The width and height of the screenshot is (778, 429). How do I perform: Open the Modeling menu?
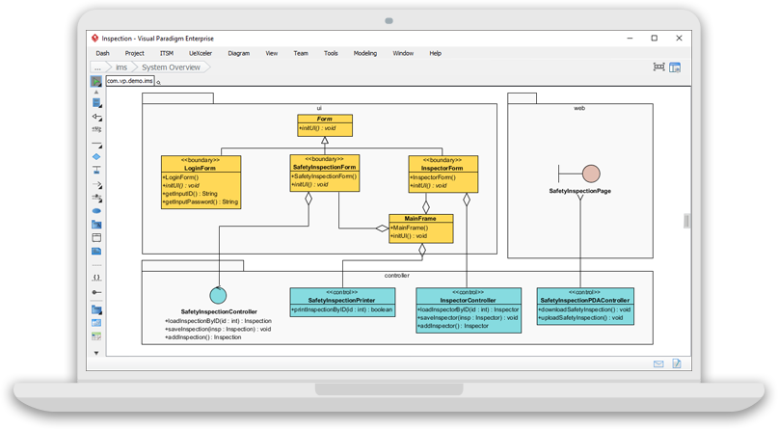(x=364, y=53)
